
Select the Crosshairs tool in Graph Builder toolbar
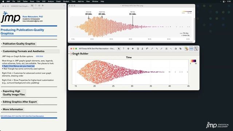coord(157,49)
